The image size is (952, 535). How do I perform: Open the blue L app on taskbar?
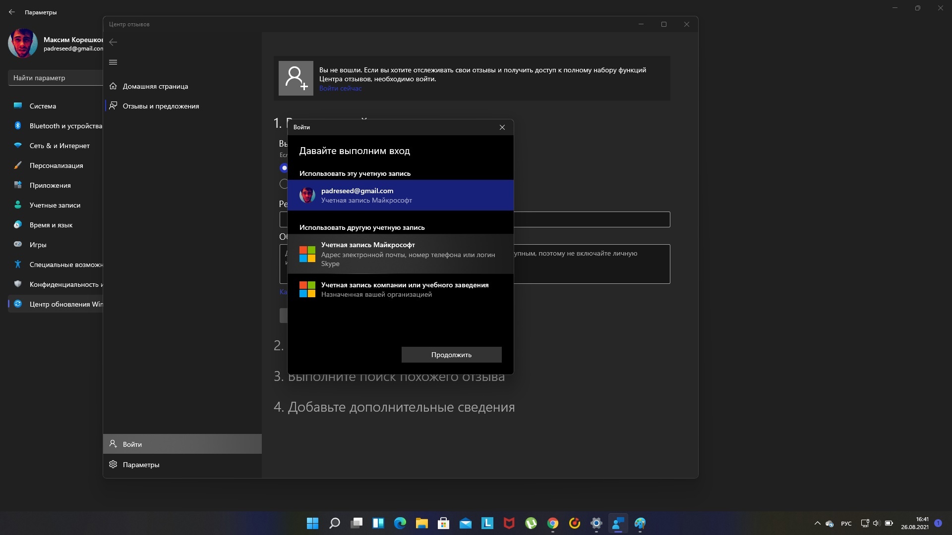[x=487, y=523]
